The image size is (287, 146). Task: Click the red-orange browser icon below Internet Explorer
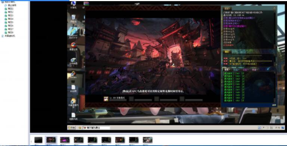[73, 46]
